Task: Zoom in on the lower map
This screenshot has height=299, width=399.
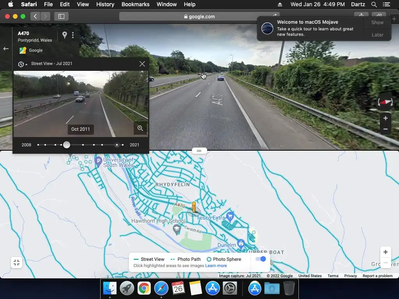Action: (x=385, y=252)
